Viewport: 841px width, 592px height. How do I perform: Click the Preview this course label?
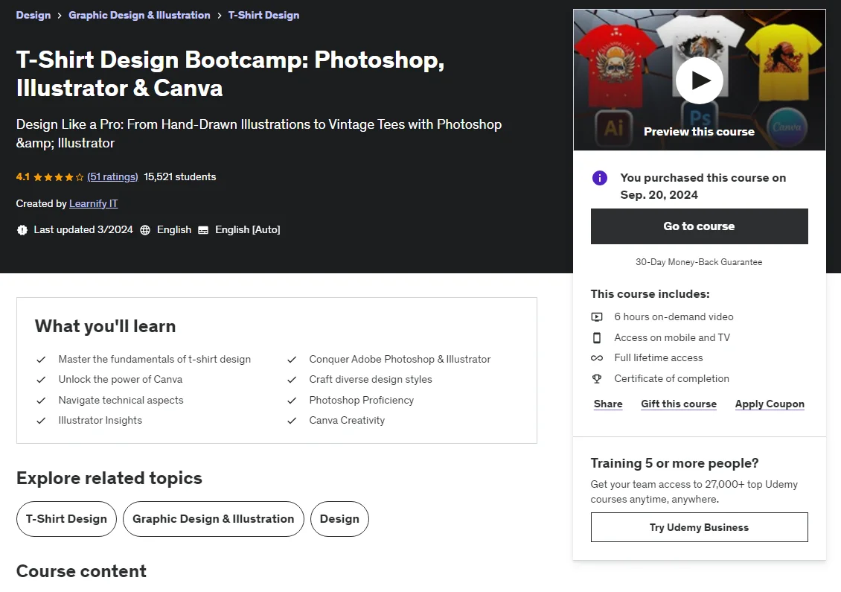point(699,132)
